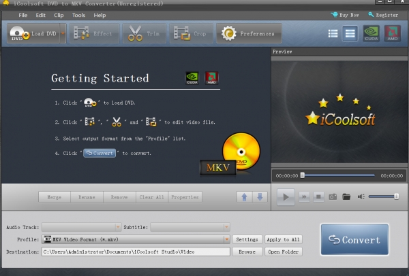Stop the preview playback
Viewport: 409px width, 276px height.
coord(318,197)
